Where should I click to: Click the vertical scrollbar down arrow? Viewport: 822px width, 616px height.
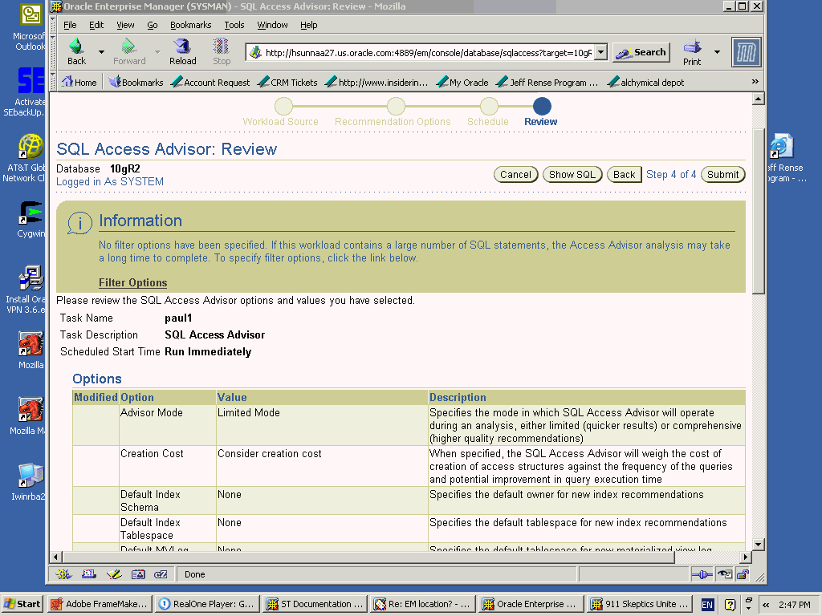click(x=758, y=543)
